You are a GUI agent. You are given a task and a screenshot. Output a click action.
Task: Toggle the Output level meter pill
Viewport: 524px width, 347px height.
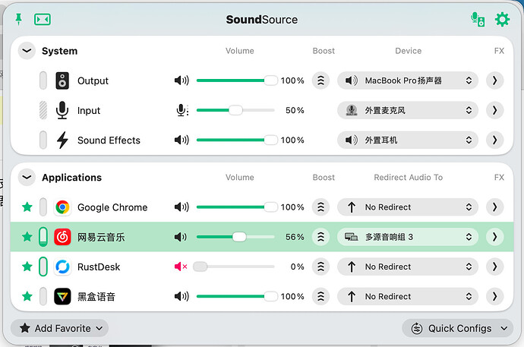[43, 80]
